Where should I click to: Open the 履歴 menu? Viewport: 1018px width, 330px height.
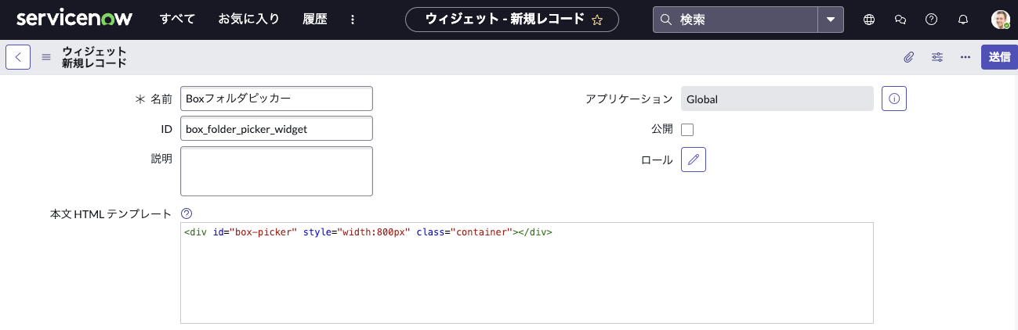click(x=314, y=20)
